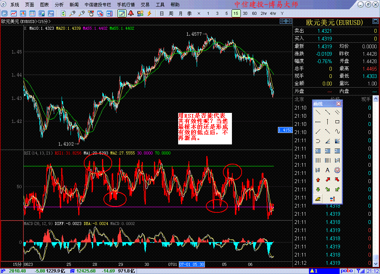The height and width of the screenshot is (274, 380).
Task: Click the alert count ▲1 in status bar
Action: click(x=314, y=271)
